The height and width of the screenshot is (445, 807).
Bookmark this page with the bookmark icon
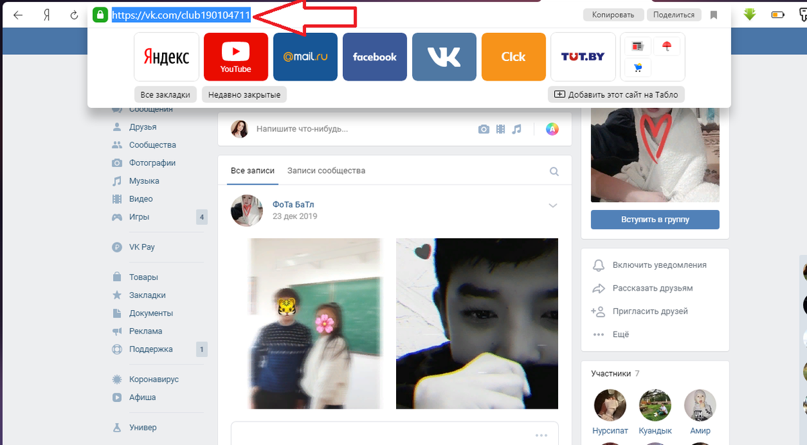click(x=714, y=15)
